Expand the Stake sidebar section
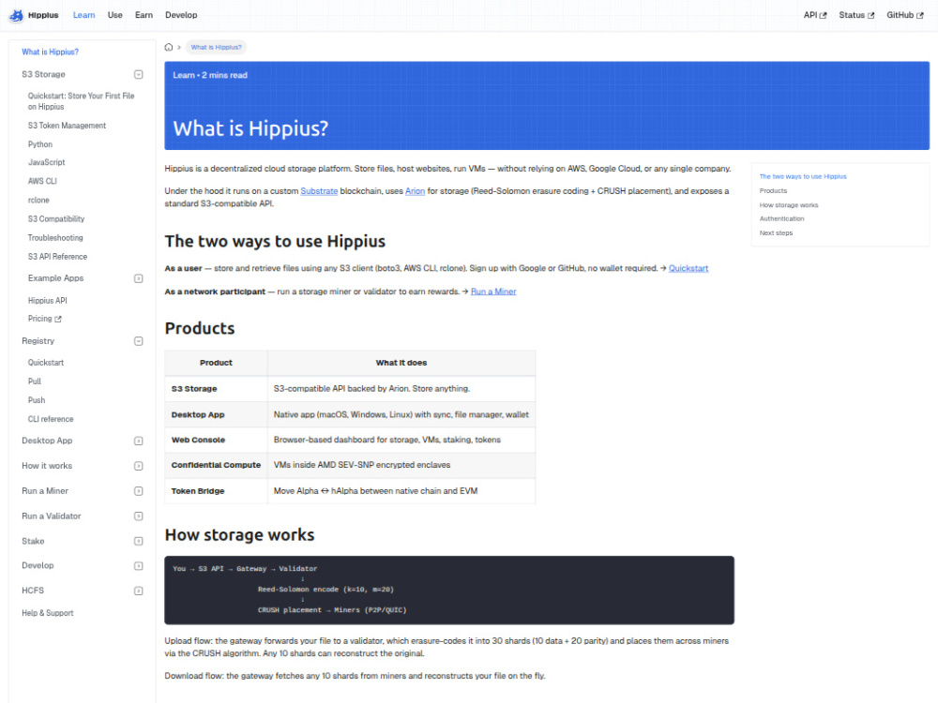Screen dimensions: 938x703 (x=138, y=542)
